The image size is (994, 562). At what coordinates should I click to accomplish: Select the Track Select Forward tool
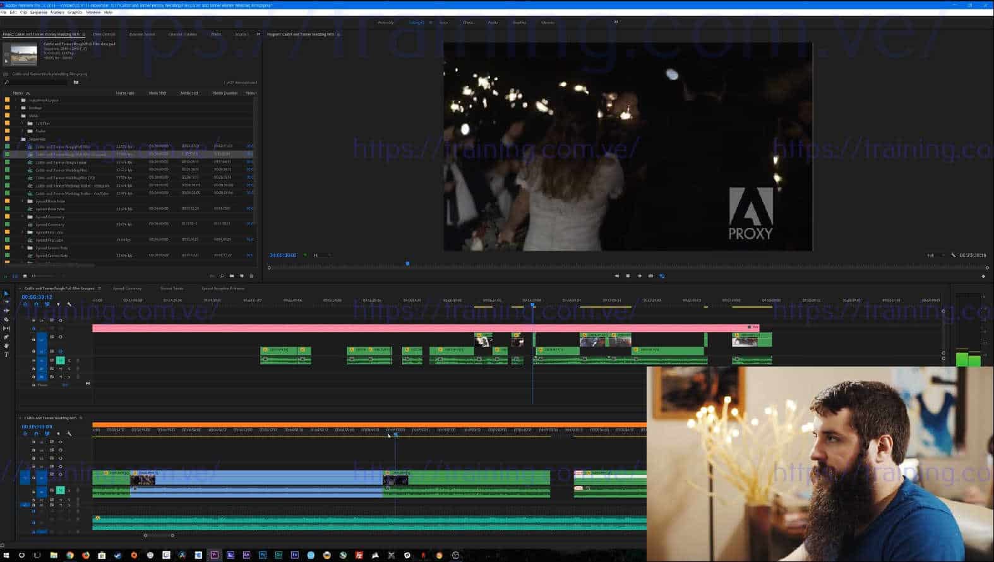click(6, 302)
